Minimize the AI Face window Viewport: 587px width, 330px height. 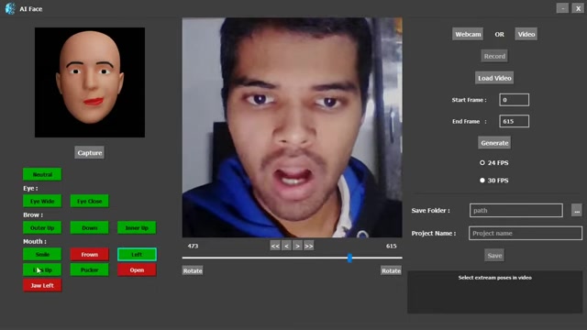562,8
